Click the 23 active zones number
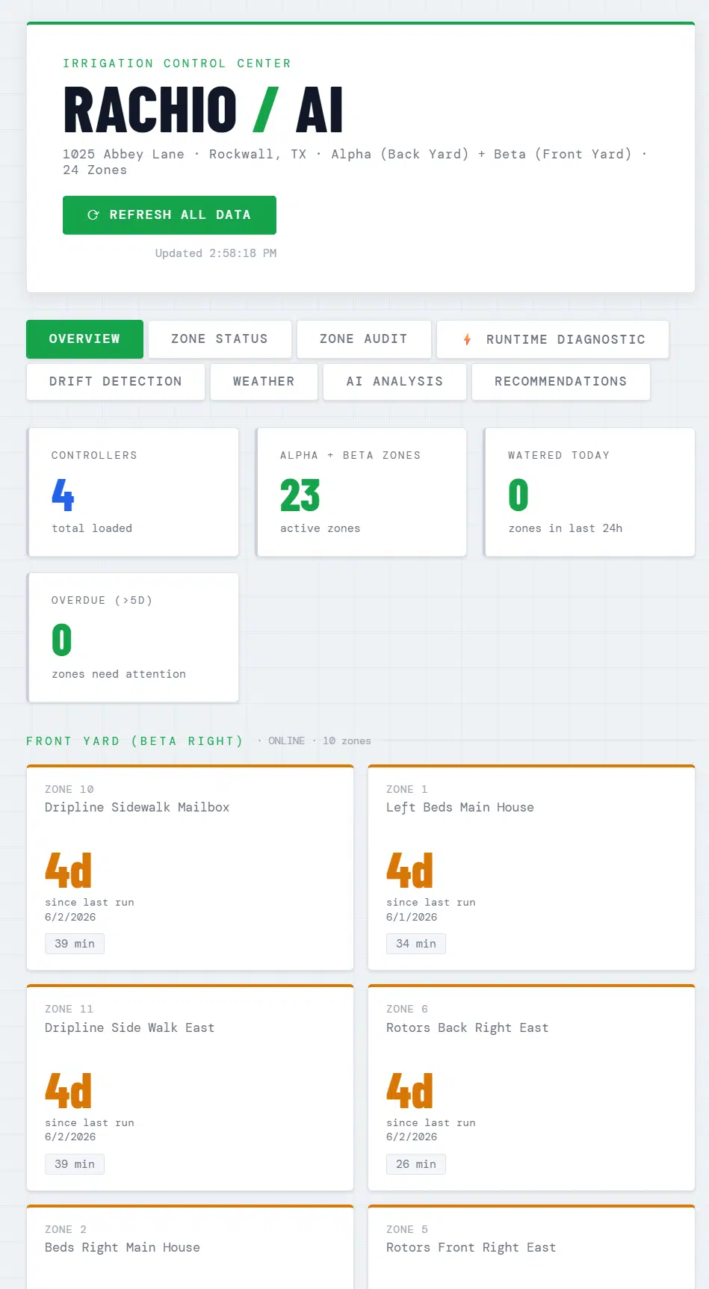This screenshot has height=1289, width=709. [300, 495]
